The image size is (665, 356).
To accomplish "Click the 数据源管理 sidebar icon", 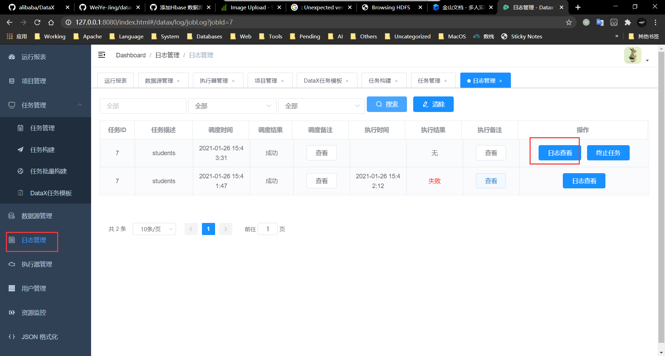I will coord(12,216).
